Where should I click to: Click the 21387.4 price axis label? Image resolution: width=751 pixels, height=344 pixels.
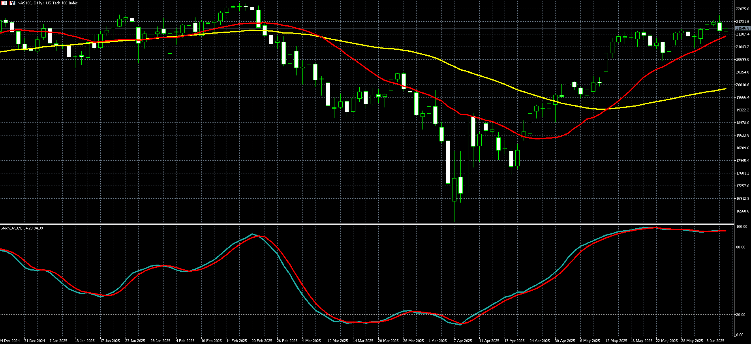742,34
